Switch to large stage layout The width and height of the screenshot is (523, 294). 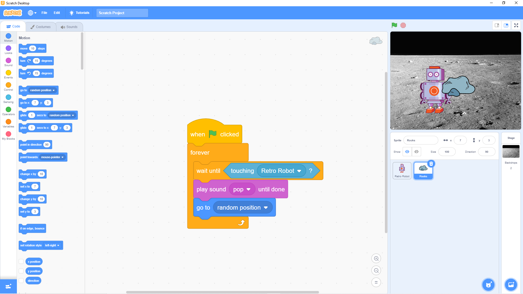[x=506, y=25]
